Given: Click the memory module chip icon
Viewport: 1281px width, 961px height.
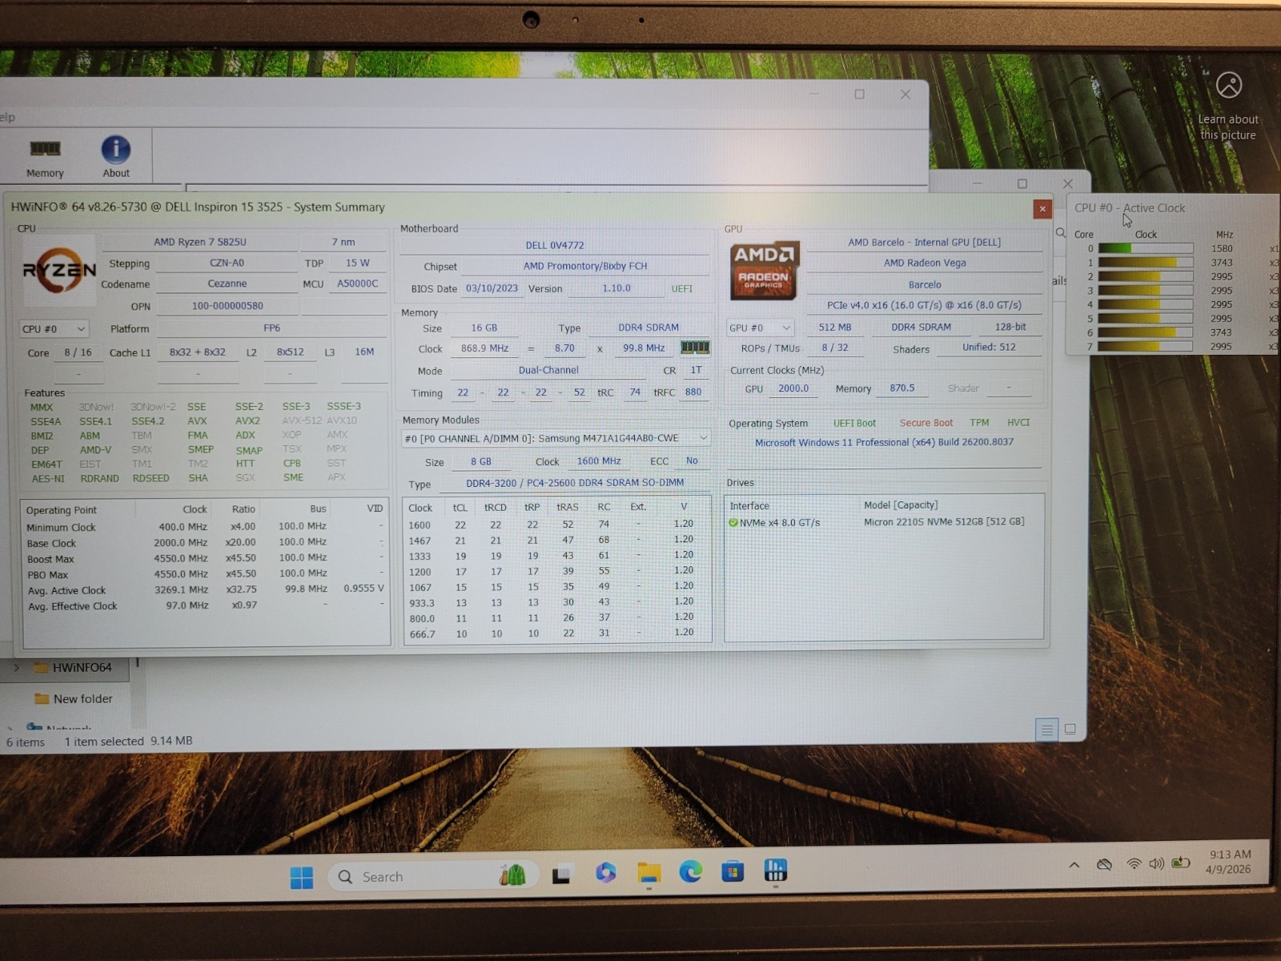Looking at the screenshot, I should click(694, 348).
